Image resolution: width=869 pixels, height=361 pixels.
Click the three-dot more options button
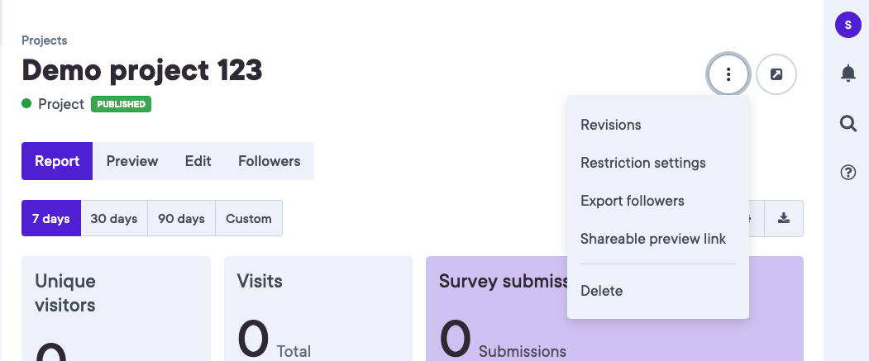coord(728,75)
